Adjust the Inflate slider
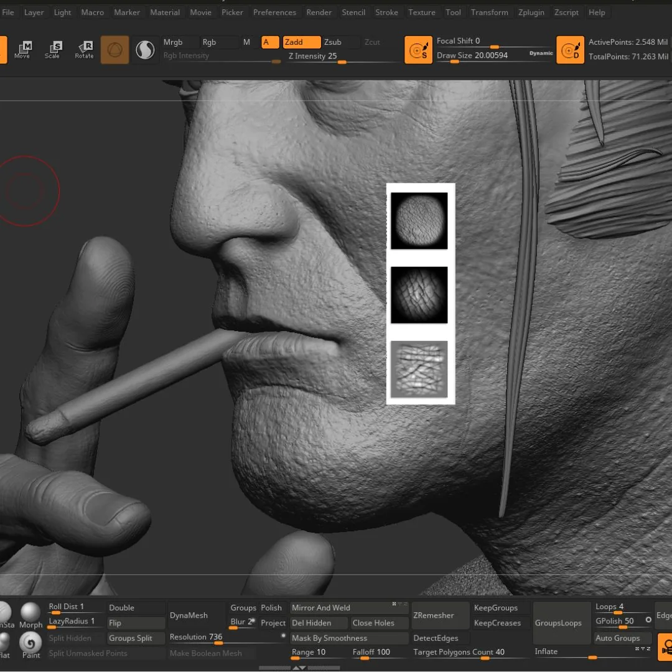The width and height of the screenshot is (672, 672). pos(592,652)
